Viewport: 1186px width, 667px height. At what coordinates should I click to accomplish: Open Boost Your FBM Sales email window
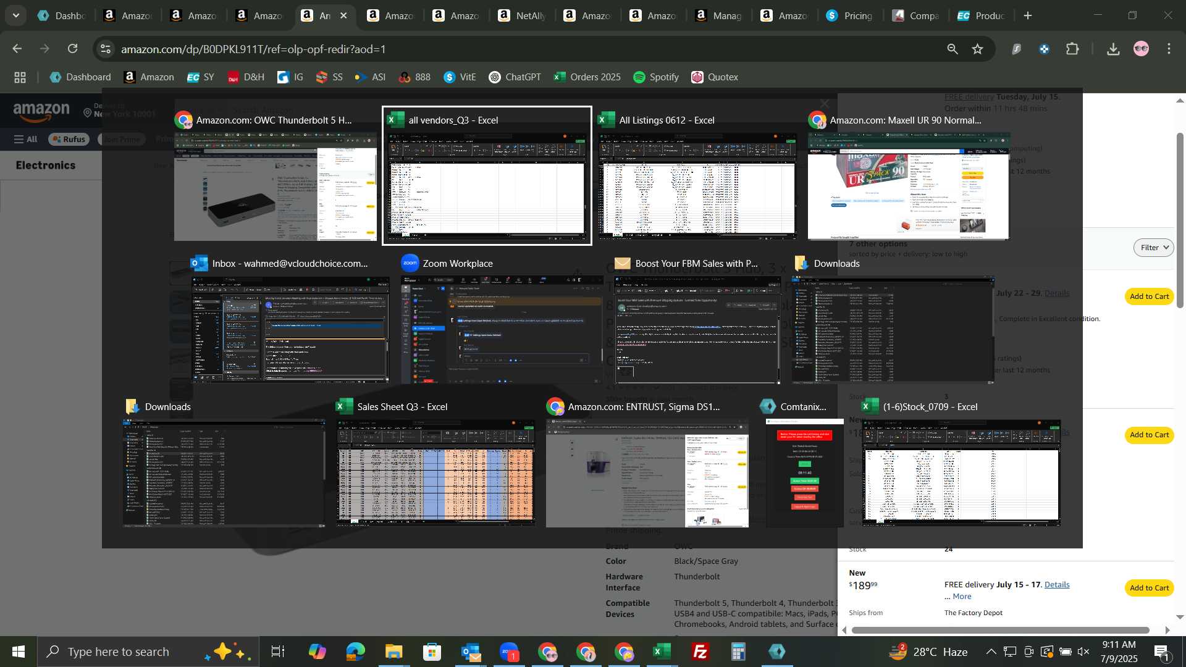click(697, 319)
